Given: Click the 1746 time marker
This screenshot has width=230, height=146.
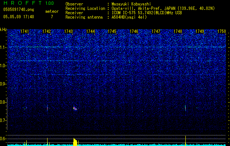Looking at the screenshot, I should point(134,31).
